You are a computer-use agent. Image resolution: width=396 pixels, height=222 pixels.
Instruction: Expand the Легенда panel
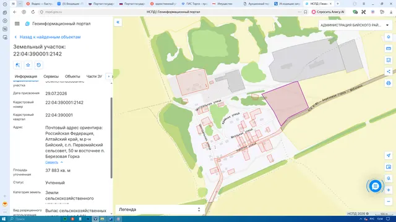[160, 210]
